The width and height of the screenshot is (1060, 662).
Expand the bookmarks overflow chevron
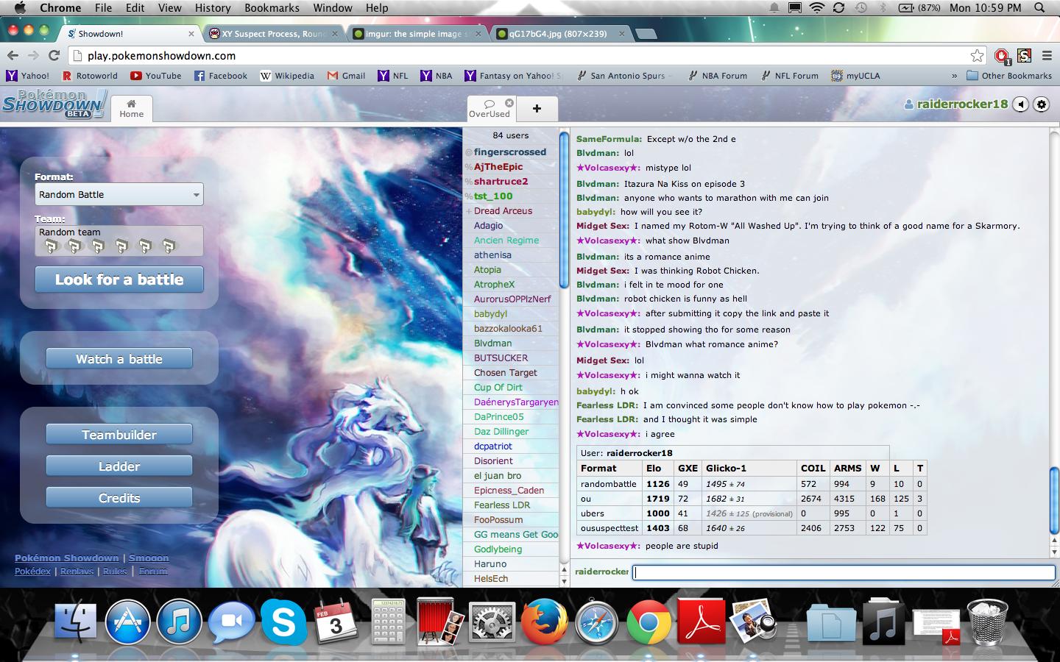tap(954, 76)
